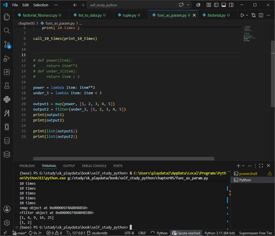Change the UTF-8 file encoding
Screen dimensions: 275x236
point(129,233)
